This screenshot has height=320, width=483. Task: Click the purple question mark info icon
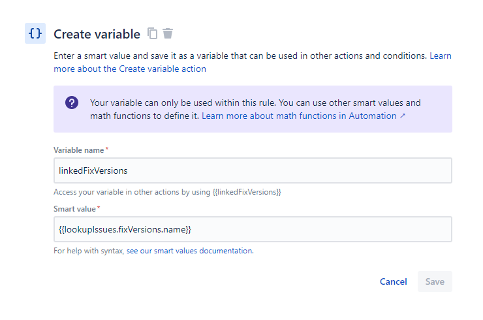pos(72,103)
